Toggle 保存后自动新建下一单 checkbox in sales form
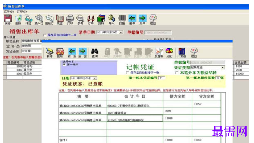254x143 pixels. click(x=45, y=35)
